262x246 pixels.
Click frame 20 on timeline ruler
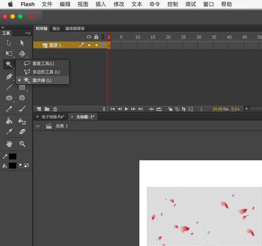[168, 37]
